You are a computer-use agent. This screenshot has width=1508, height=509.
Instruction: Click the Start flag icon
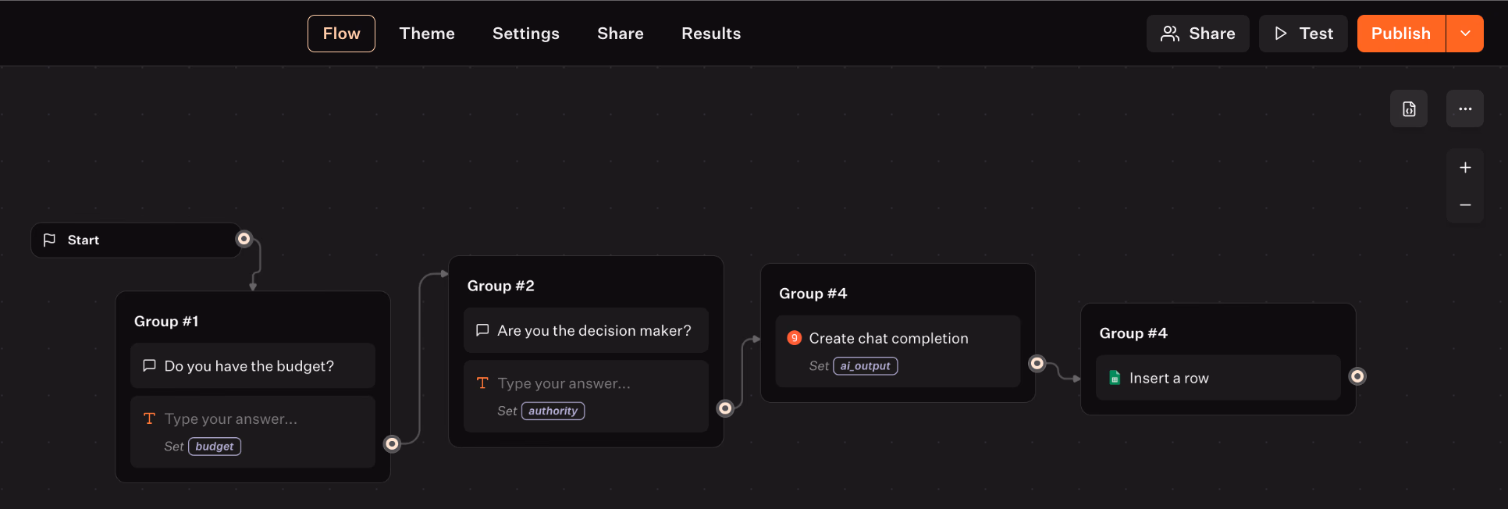(49, 240)
